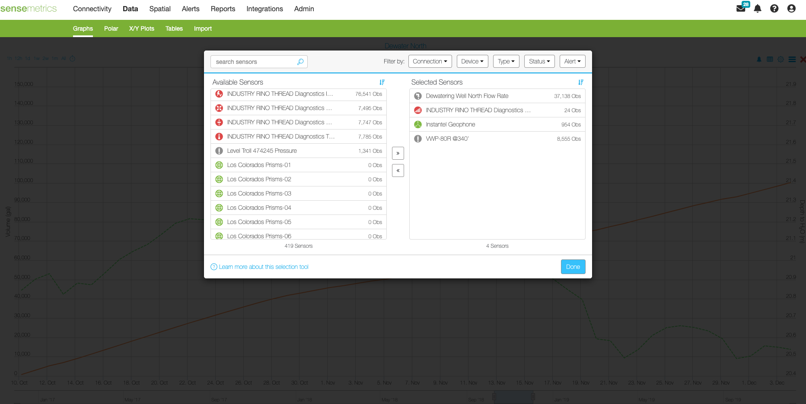This screenshot has width=806, height=404.
Task: Open the notifications bell in top bar
Action: (758, 9)
